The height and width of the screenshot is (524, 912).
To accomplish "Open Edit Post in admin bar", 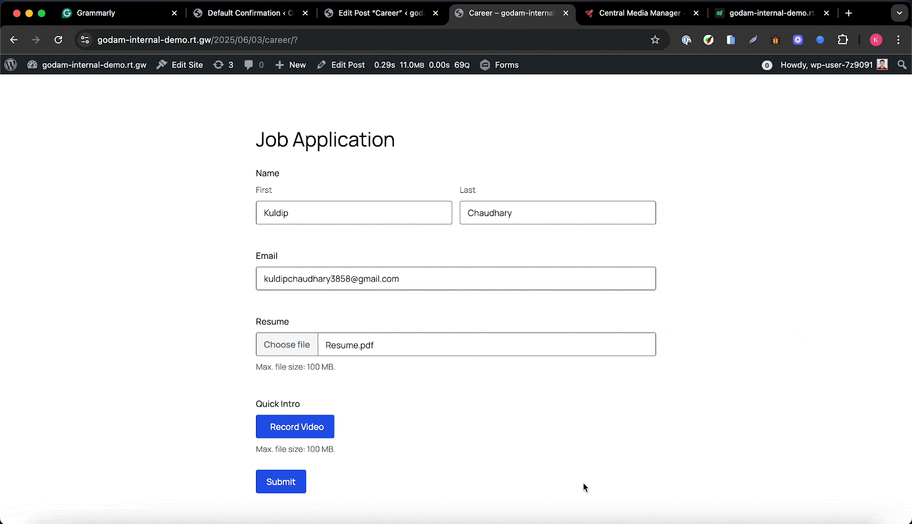I will pos(341,65).
